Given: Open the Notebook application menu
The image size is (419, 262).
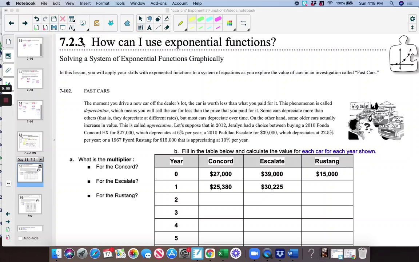Looking at the screenshot, I should pyautogui.click(x=25, y=4).
